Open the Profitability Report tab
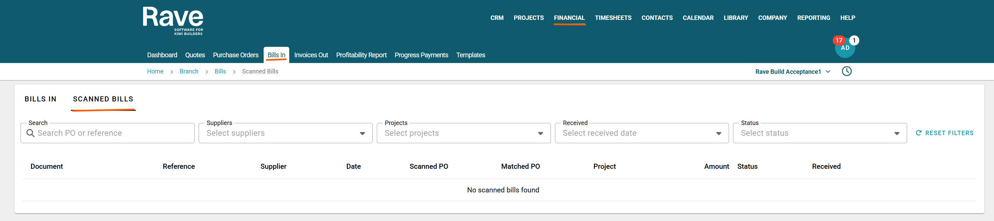The height and width of the screenshot is (221, 994). tap(361, 55)
